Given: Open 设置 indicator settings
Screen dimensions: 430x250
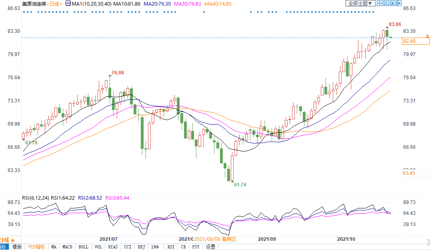Looking at the screenshot, I should pos(211,247).
